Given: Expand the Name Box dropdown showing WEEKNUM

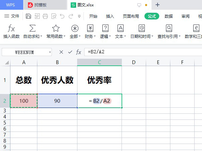Looking at the screenshot, I should [x=50, y=52].
